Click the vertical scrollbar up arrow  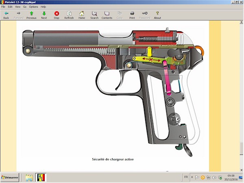(241, 22)
